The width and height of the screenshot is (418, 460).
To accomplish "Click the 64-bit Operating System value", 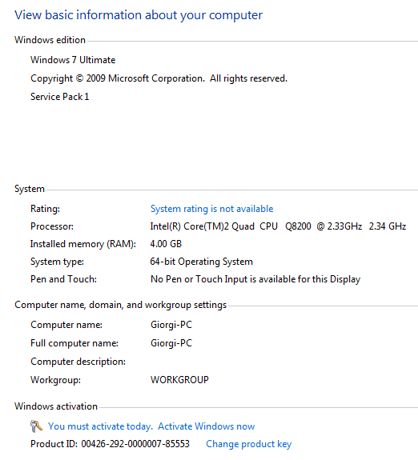I will point(202,262).
